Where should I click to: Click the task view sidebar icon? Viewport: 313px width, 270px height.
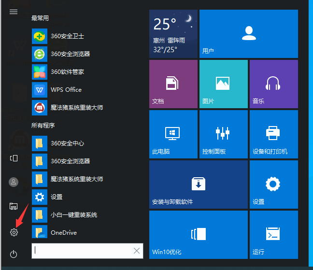point(14,158)
